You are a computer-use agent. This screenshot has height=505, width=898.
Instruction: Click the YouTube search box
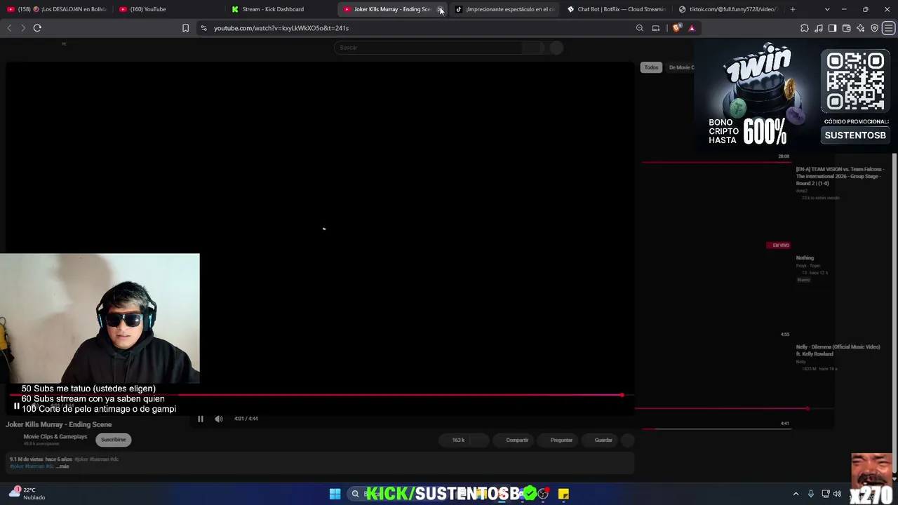click(428, 48)
